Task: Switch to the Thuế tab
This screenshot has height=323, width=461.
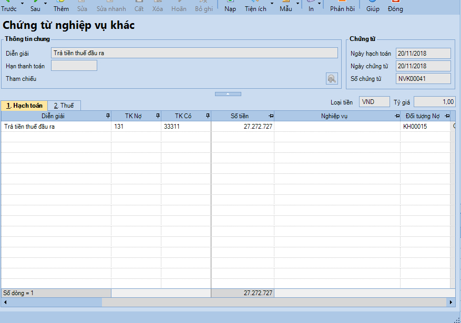Action: tap(63, 106)
